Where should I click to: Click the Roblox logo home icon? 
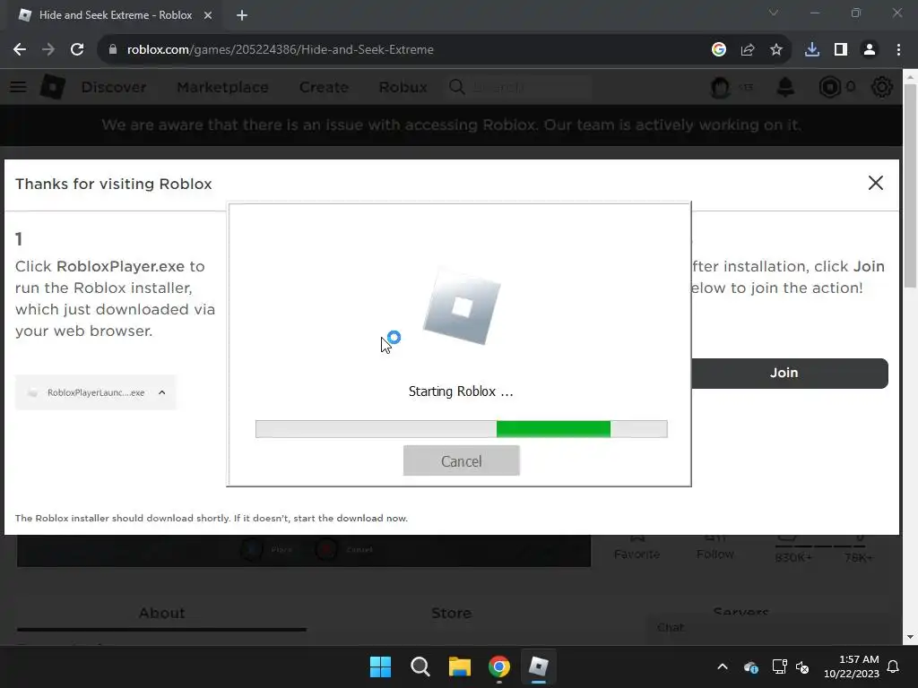(x=53, y=87)
